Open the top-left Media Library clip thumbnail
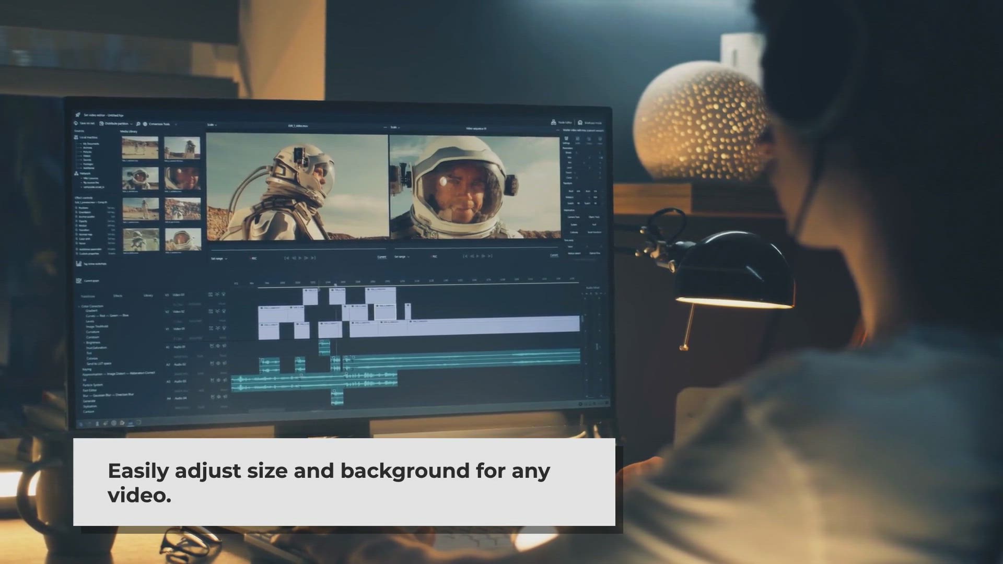 click(141, 148)
